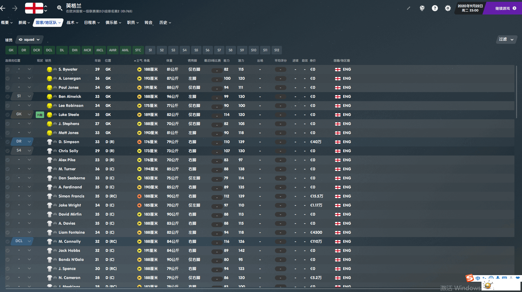The image size is (522, 292).
Task: Sort by the 年龄 column header
Action: [x=97, y=61]
